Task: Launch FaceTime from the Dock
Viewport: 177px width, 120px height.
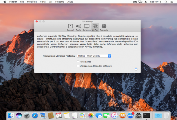Action: (106, 115)
